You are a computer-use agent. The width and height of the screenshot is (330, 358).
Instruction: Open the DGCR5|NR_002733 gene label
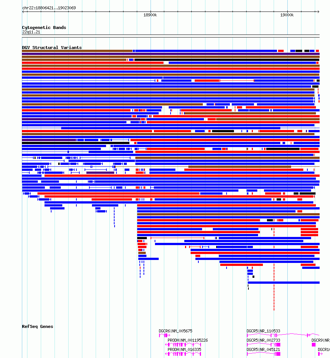[264, 340]
